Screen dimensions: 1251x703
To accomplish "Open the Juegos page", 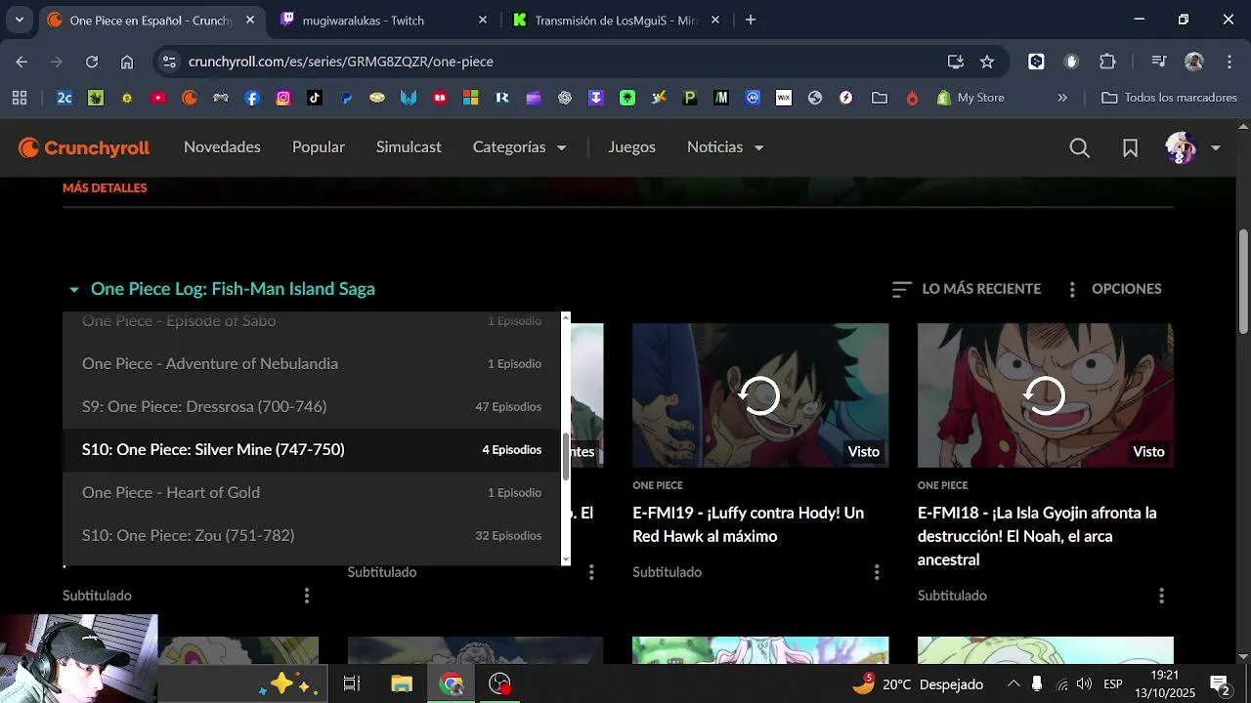I will [x=631, y=146].
